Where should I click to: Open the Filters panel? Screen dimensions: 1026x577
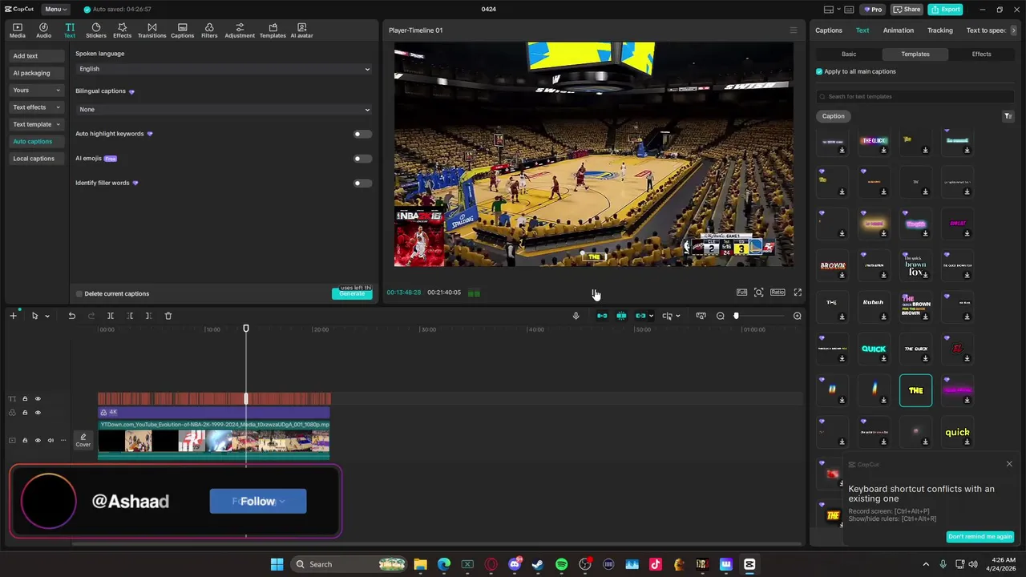tap(209, 30)
